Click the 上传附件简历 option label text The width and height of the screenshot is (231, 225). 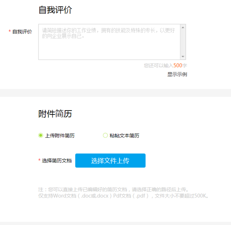click(60, 136)
